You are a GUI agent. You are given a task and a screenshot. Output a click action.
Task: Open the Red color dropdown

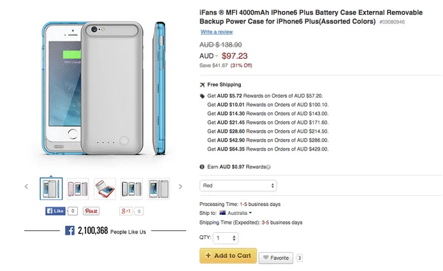[238, 186]
